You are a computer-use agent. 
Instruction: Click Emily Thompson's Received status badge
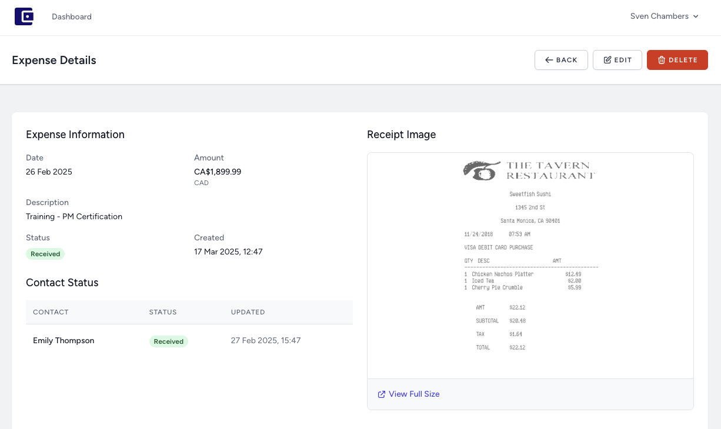168,341
